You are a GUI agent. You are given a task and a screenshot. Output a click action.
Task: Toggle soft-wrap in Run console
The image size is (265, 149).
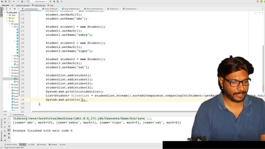click(9, 126)
